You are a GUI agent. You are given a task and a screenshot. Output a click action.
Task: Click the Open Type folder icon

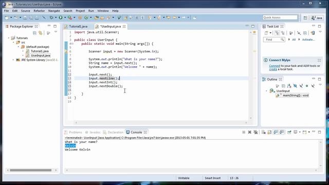point(97,18)
